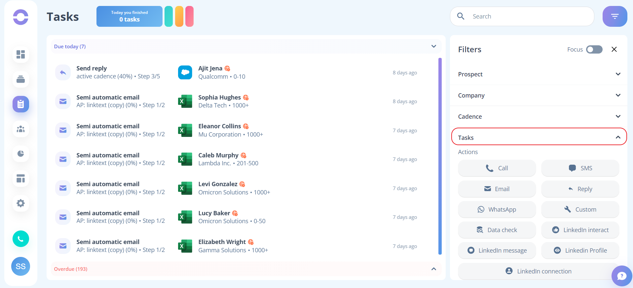The height and width of the screenshot is (288, 633).
Task: Click the 'Today you finished 0 tasks' card
Action: [x=130, y=16]
